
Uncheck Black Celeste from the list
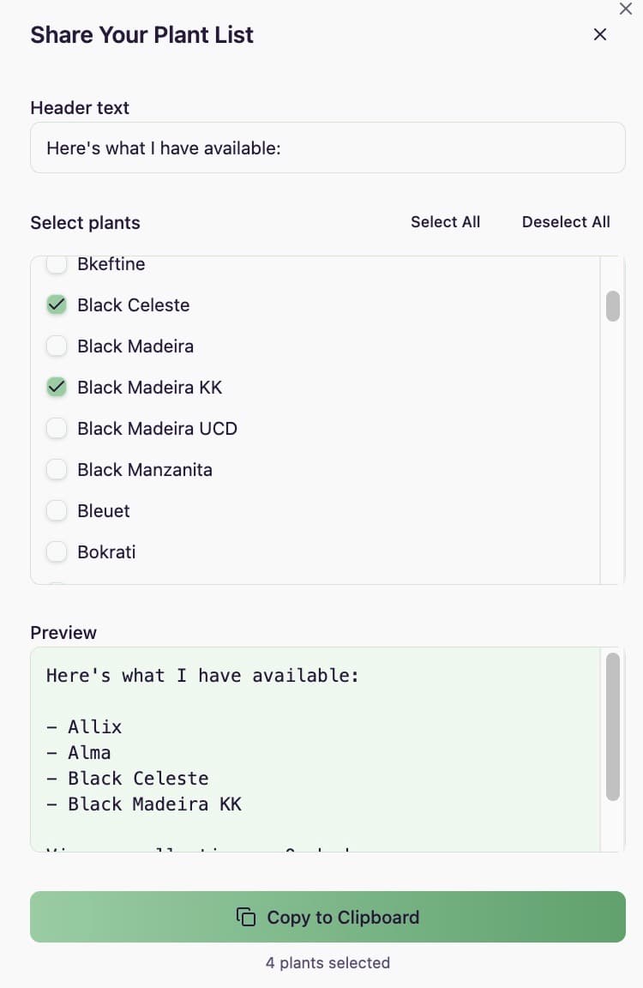click(x=56, y=304)
